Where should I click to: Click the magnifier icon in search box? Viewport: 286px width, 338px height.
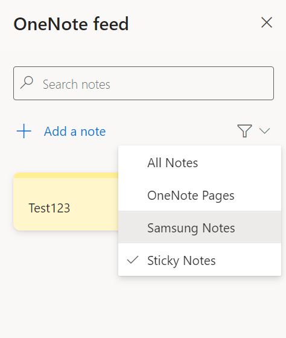point(27,82)
